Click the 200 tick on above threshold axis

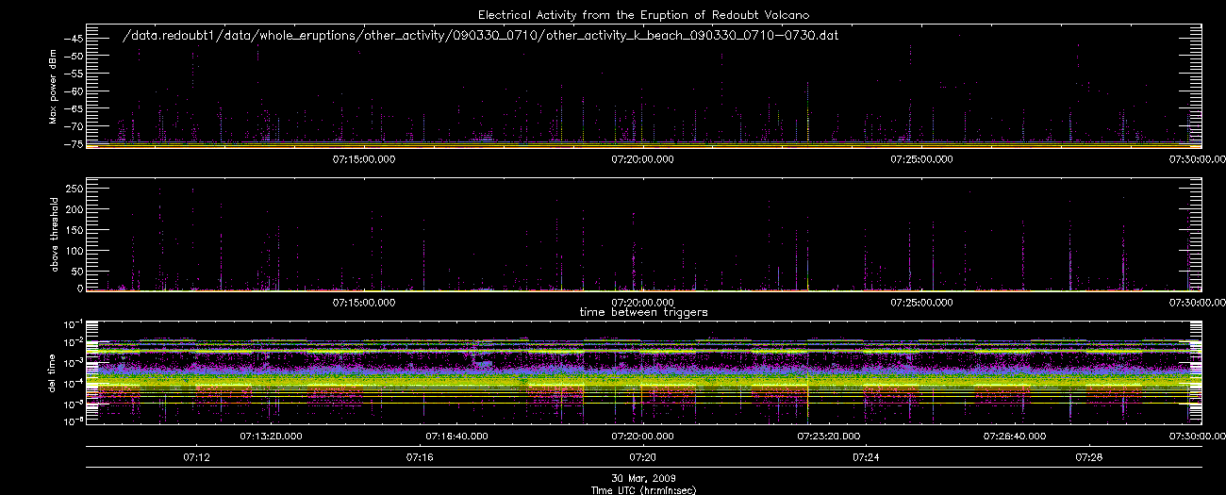pos(75,208)
